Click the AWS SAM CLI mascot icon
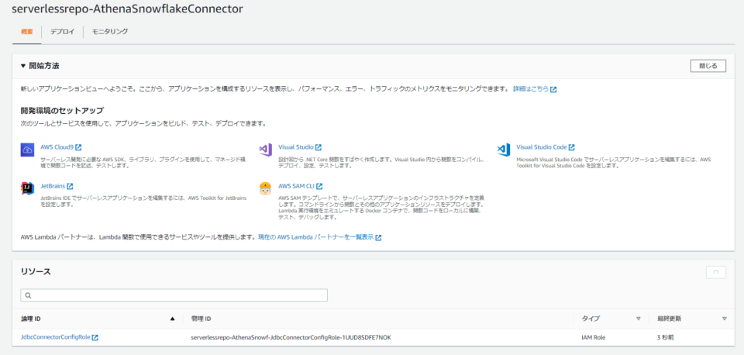The image size is (744, 355). tap(265, 188)
